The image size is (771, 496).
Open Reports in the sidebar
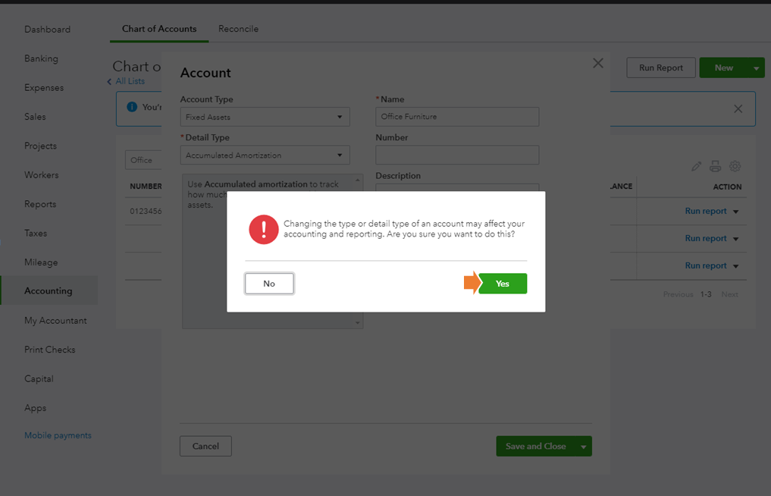40,204
